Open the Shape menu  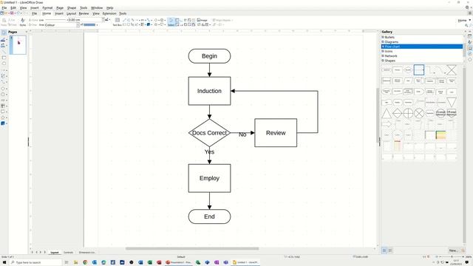72,8
